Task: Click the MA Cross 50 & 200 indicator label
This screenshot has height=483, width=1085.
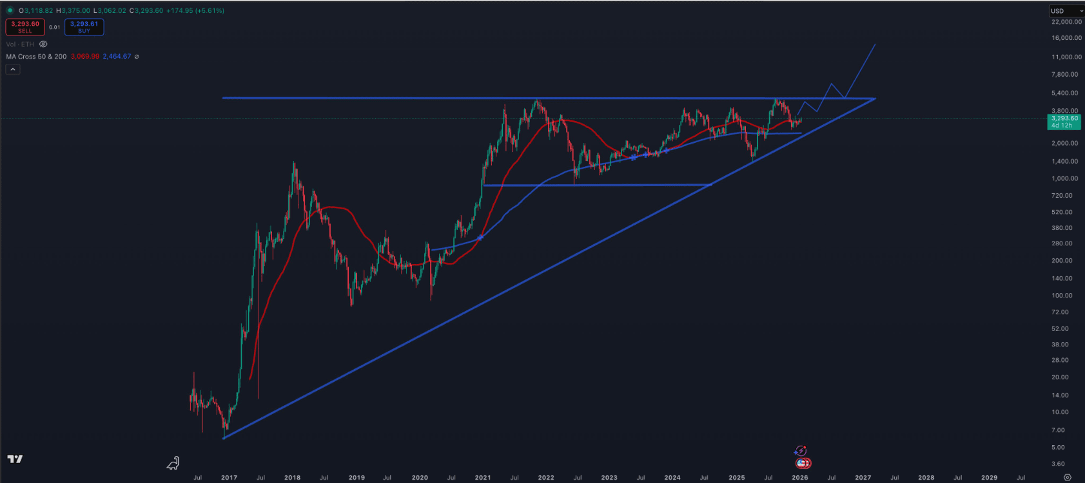Action: tap(36, 57)
